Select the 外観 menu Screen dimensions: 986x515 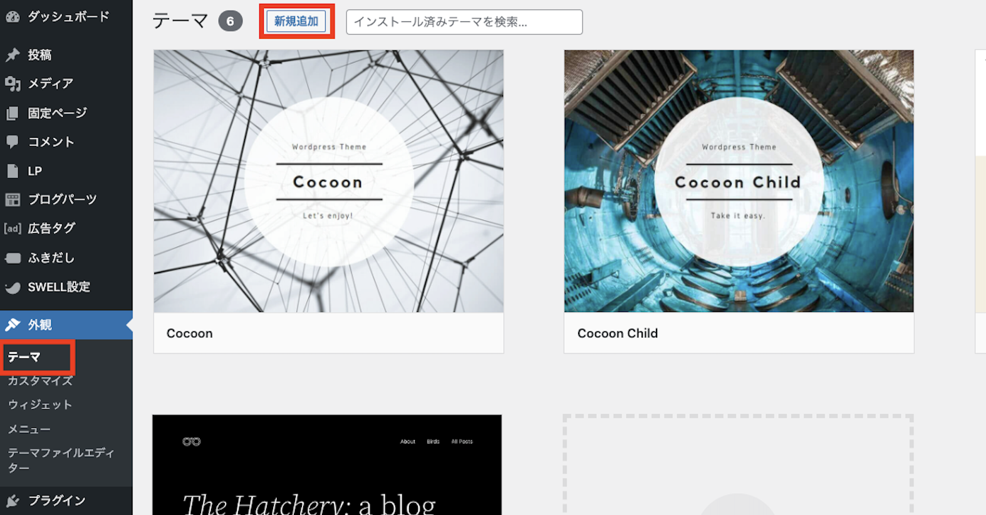[x=66, y=325]
